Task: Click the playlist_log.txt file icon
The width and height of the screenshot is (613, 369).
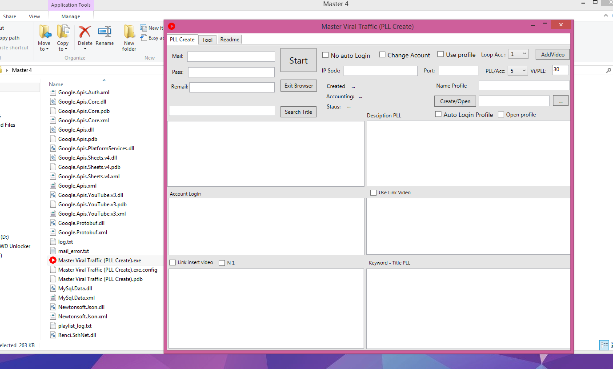Action: pyautogui.click(x=53, y=326)
